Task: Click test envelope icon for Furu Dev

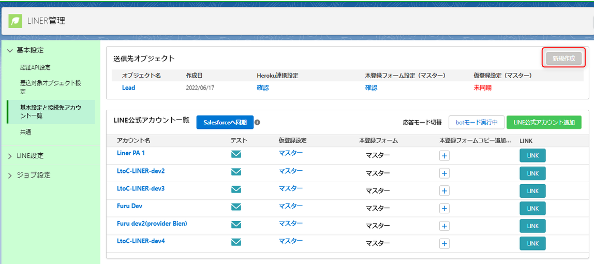Action: [x=236, y=207]
